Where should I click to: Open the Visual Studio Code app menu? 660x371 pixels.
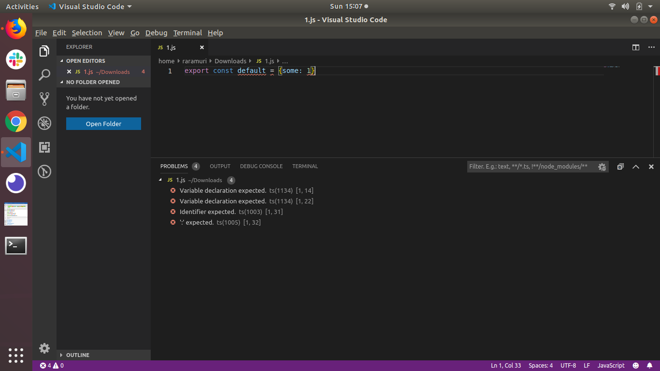pyautogui.click(x=90, y=7)
